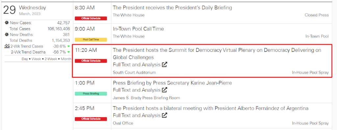Open the President's Daily Briefing event title
The image size is (337, 130).
(x=172, y=8)
